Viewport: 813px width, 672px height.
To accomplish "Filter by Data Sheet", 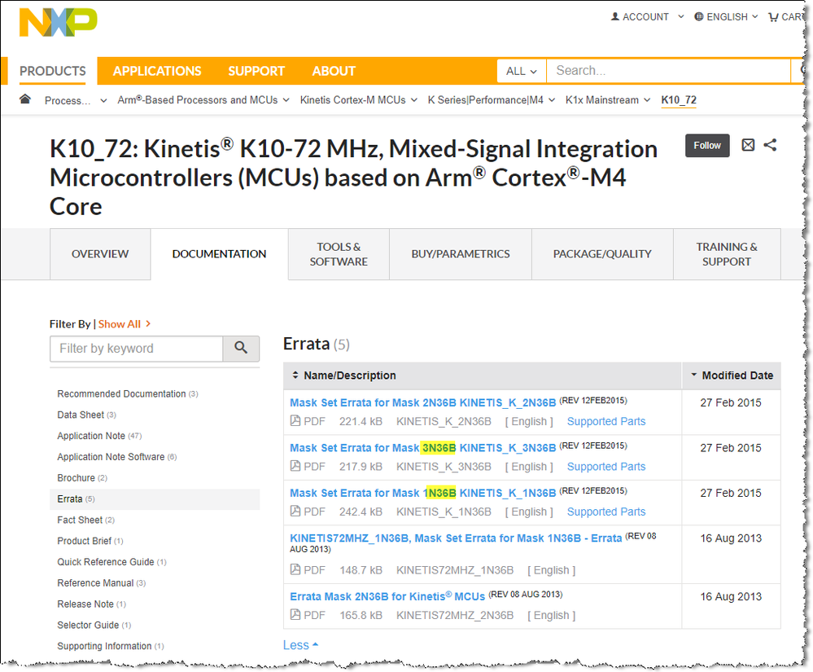I will click(86, 415).
